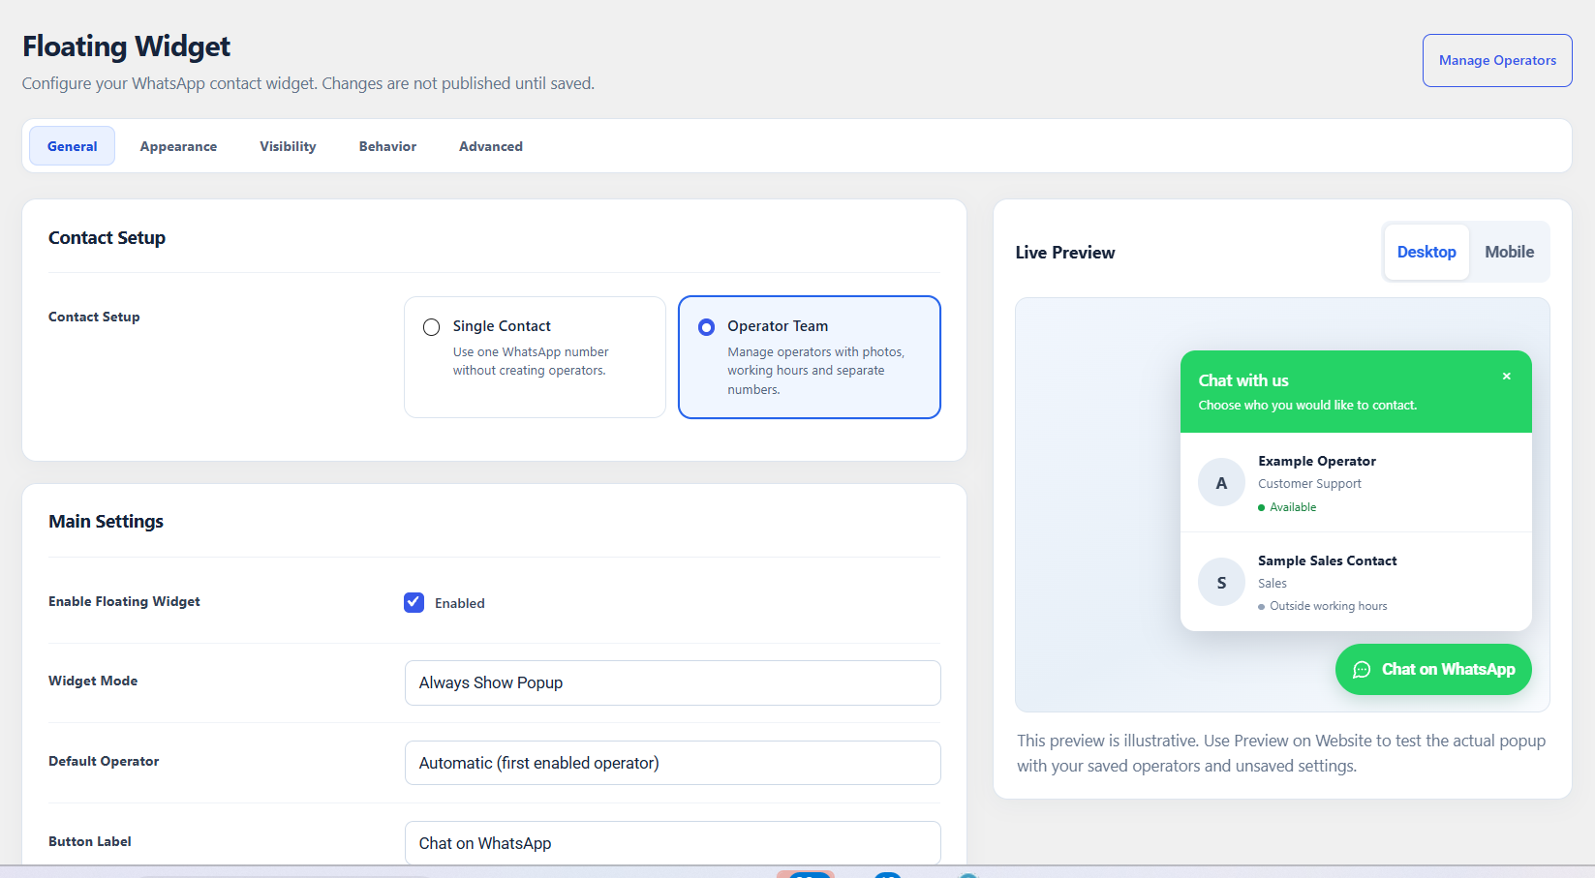Toggle the Enable Floating Widget checkbox

click(414, 602)
